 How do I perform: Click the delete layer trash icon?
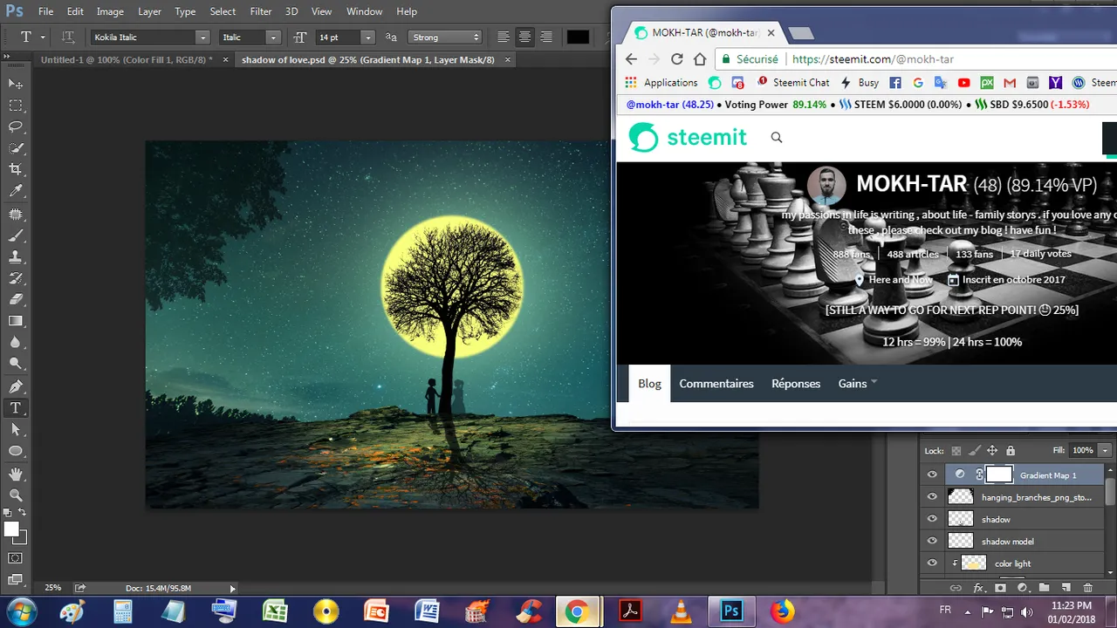tap(1087, 588)
